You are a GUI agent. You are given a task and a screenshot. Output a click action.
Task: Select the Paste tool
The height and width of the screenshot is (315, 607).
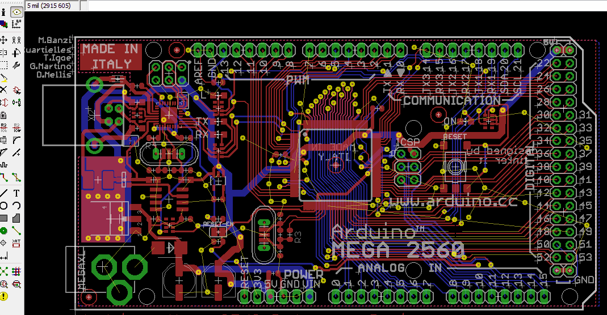4,78
